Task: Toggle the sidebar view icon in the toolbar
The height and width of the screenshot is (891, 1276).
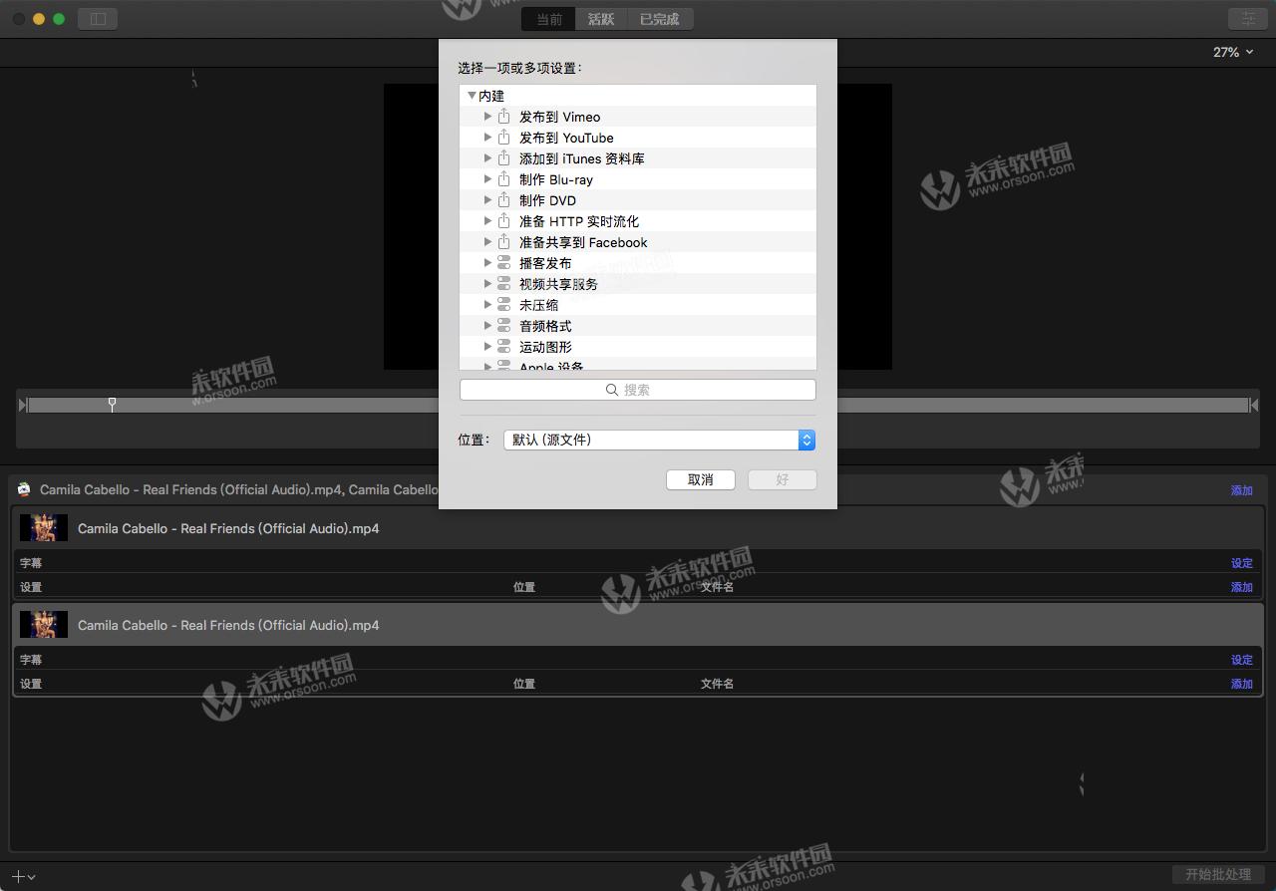Action: pyautogui.click(x=97, y=17)
